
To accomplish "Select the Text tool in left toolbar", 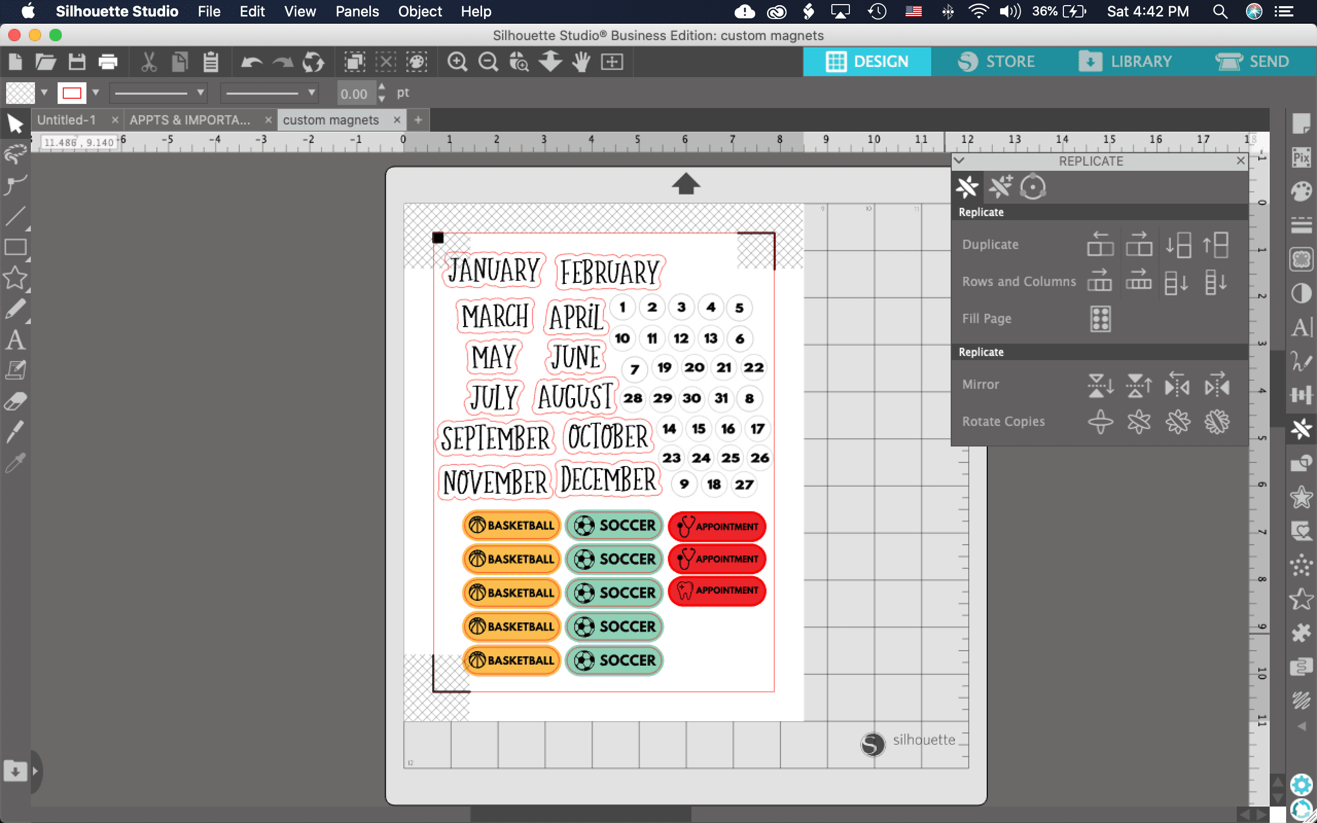I will click(x=15, y=340).
